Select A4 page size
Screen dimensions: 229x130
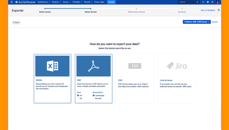(78, 96)
